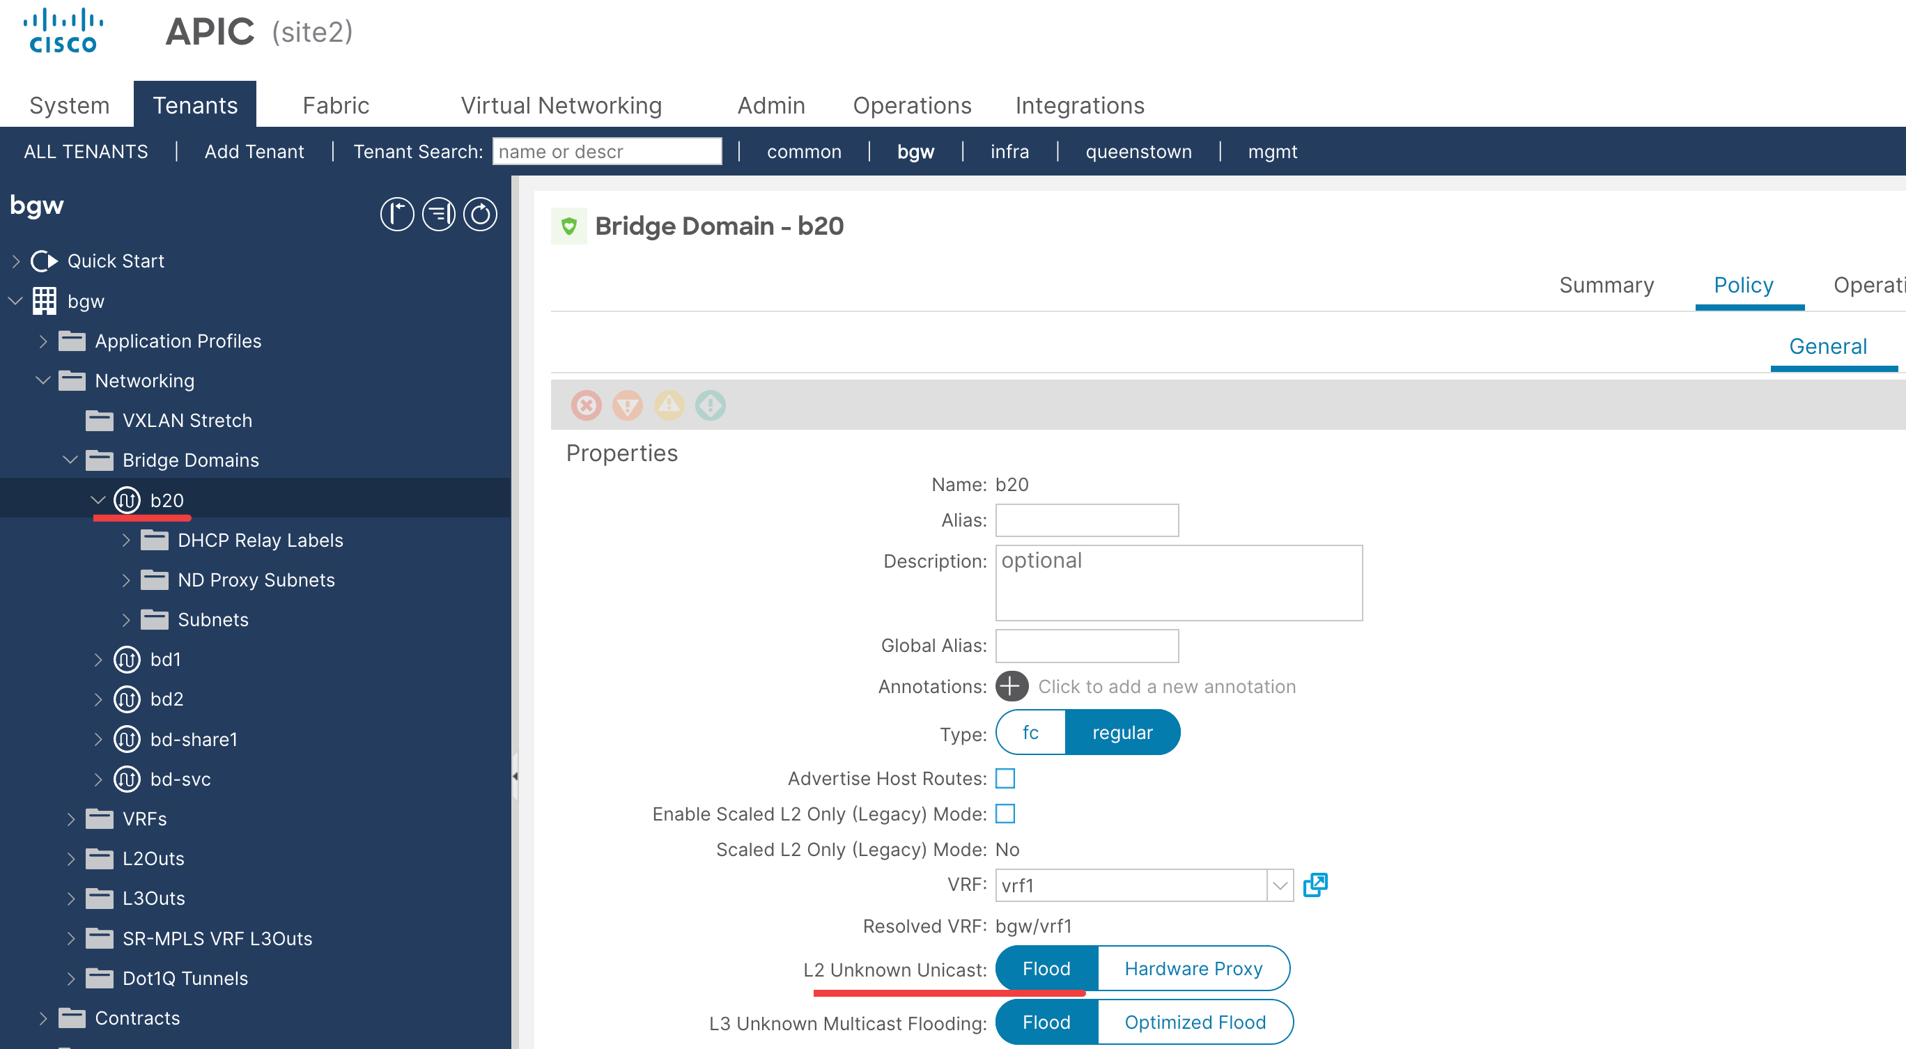The height and width of the screenshot is (1049, 1906).
Task: Click the teal warning fault icon
Action: point(711,405)
